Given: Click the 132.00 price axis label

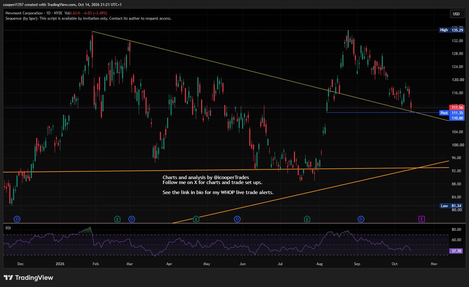Looking at the screenshot, I should coord(458,41).
